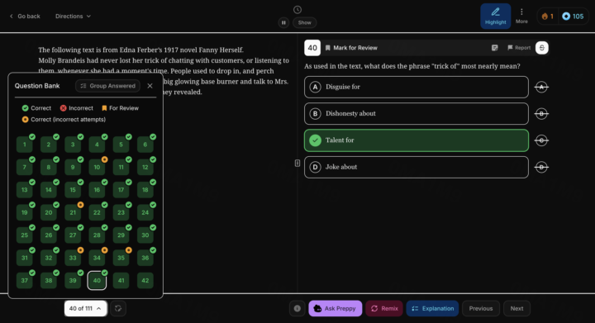Viewport: 595px width, 323px height.
Task: Go to the Previous question
Action: tap(481, 309)
